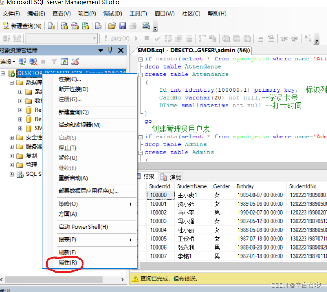The width and height of the screenshot is (327, 292).
Task: Open the database selection combo box
Action: click(x=62, y=38)
